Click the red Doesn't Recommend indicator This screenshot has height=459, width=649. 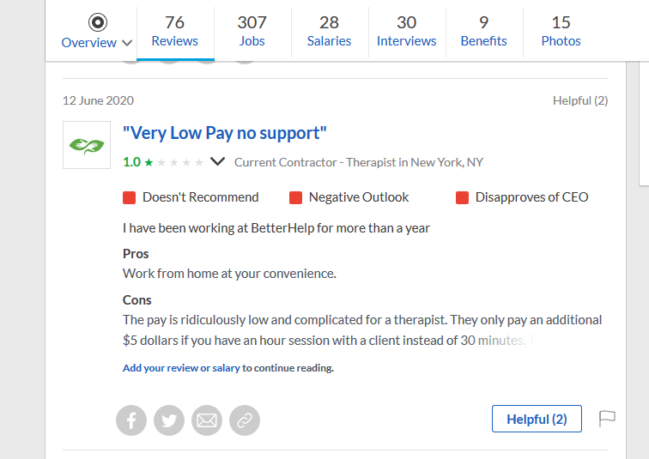(130, 197)
